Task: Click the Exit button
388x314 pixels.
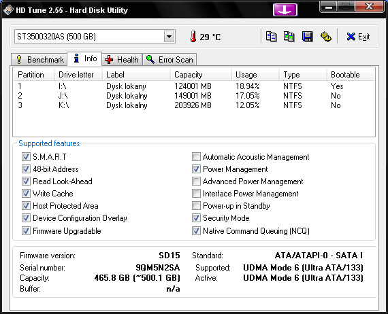Action: 358,37
